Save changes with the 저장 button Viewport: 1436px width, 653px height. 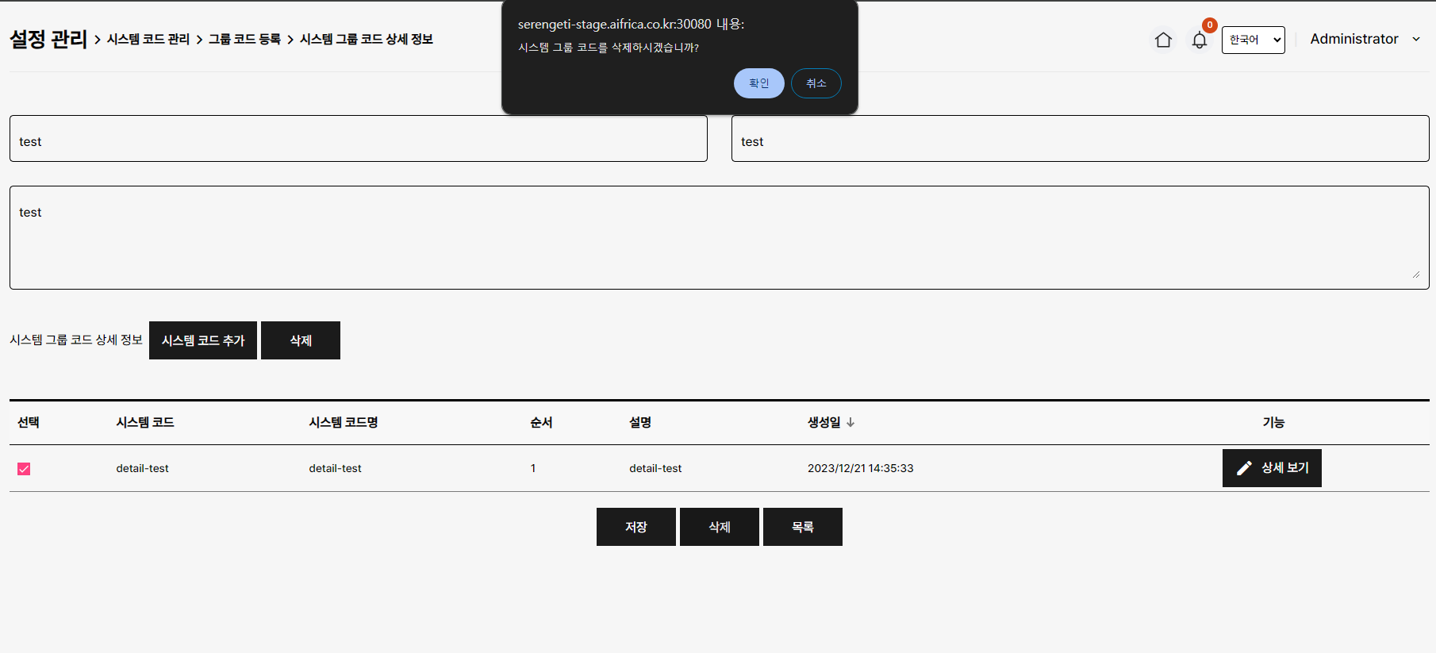(635, 527)
